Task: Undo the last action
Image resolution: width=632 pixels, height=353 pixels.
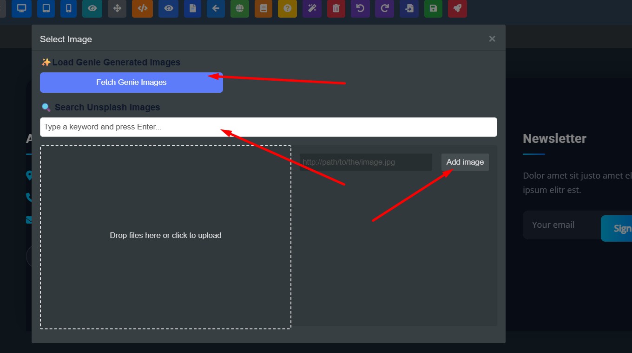Action: pyautogui.click(x=360, y=9)
